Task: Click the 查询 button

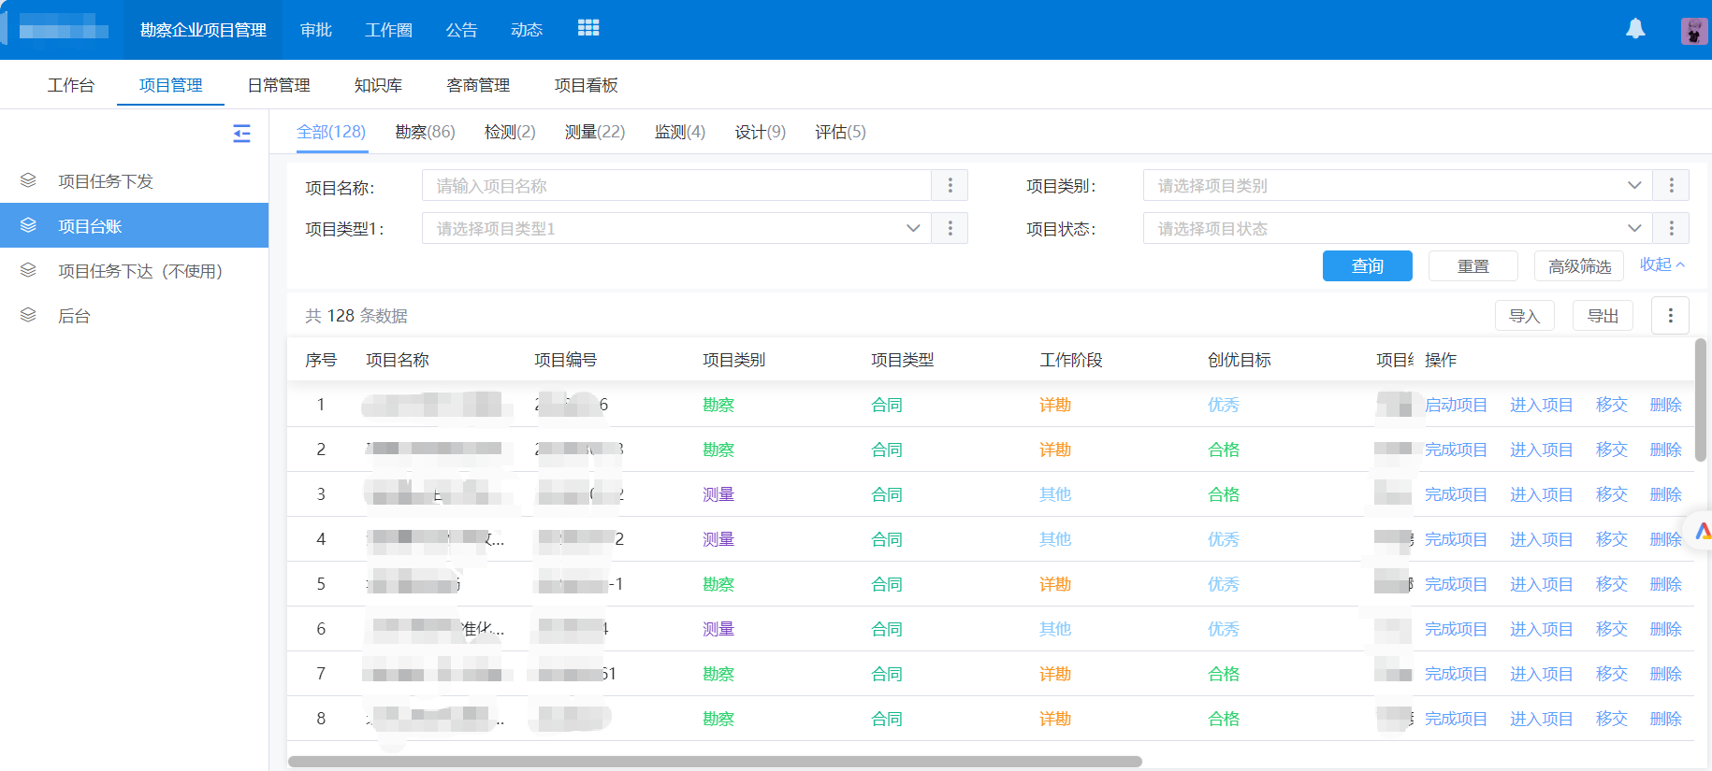Action: coord(1367,266)
